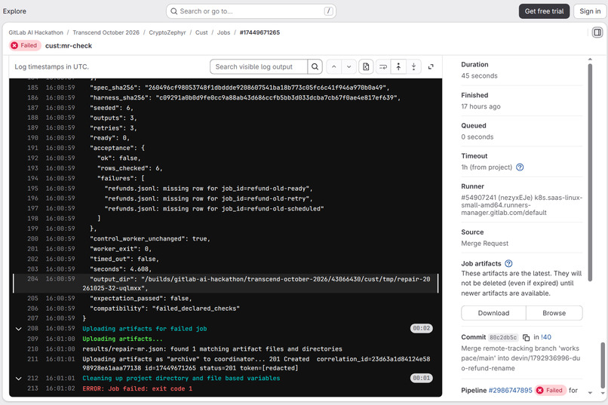This screenshot has width=608, height=405.
Task: Click log line number 185
Action: click(32, 87)
